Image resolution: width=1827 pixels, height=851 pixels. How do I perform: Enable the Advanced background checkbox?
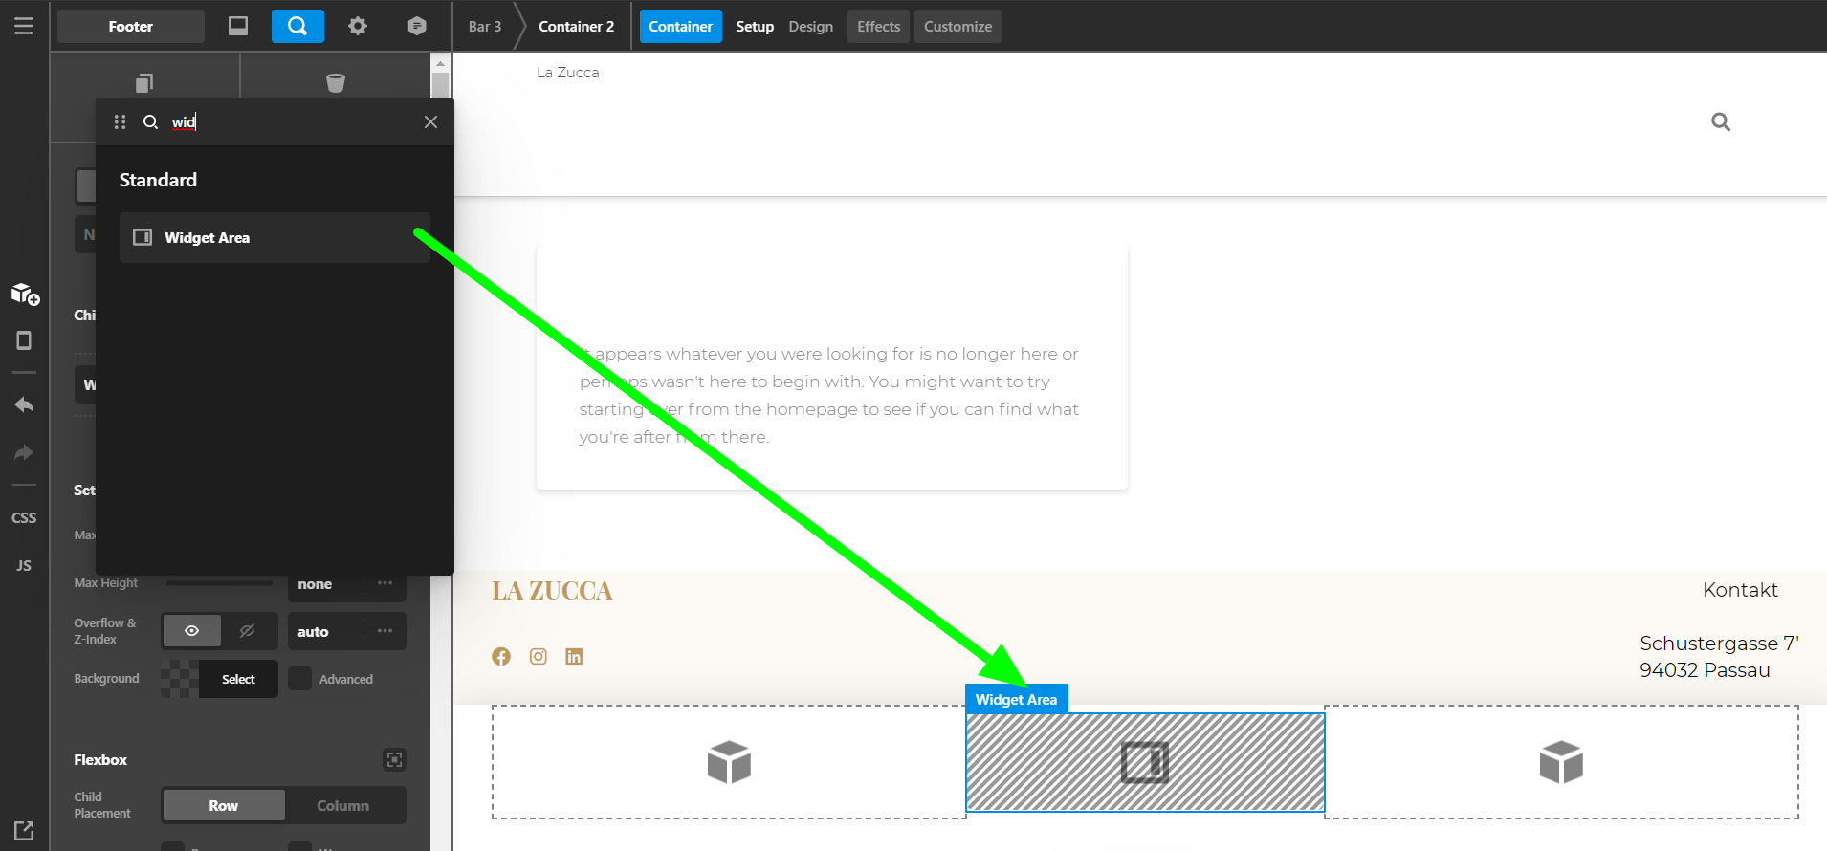(300, 679)
